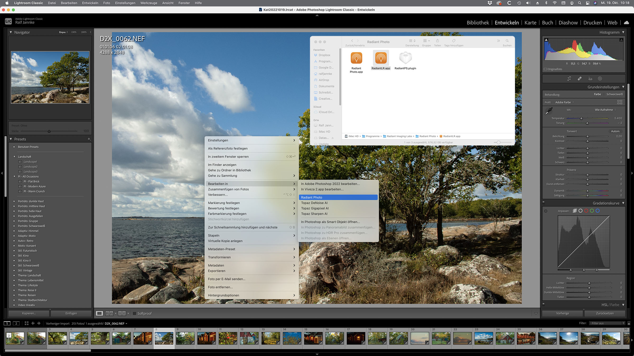Open second window display button 2

click(16, 323)
